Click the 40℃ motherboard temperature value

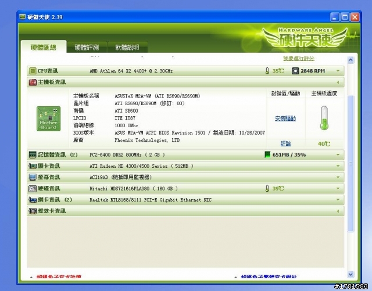tap(324, 143)
